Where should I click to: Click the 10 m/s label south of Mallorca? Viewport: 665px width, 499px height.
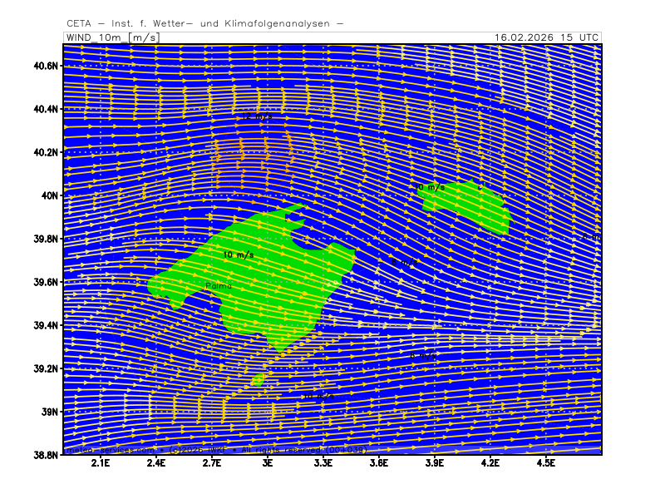[318, 397]
